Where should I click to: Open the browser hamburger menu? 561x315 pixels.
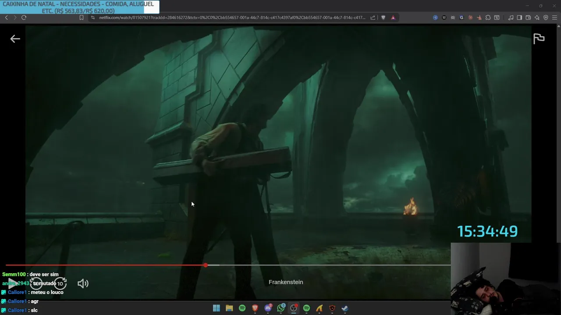(x=555, y=17)
